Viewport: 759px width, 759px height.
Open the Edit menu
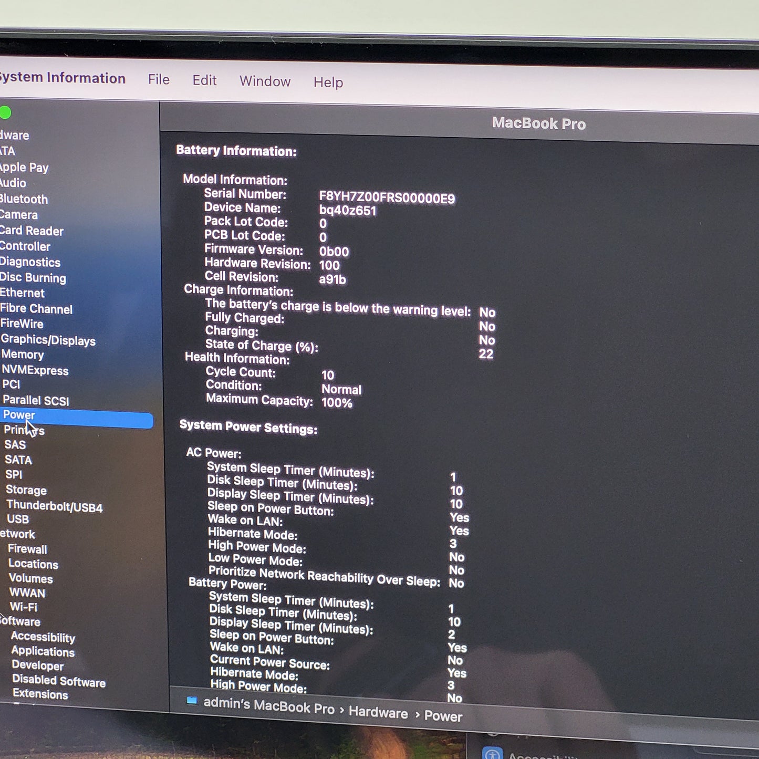coord(204,80)
